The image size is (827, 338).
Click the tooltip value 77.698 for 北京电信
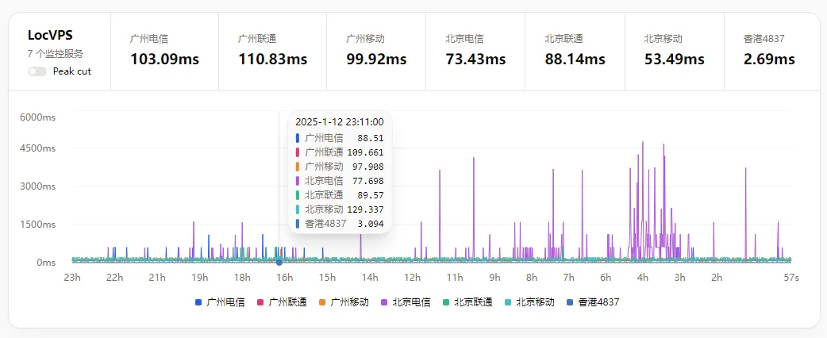point(367,181)
